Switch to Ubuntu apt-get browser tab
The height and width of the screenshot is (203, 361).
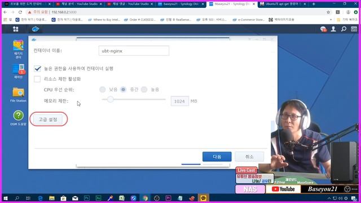coord(283,4)
